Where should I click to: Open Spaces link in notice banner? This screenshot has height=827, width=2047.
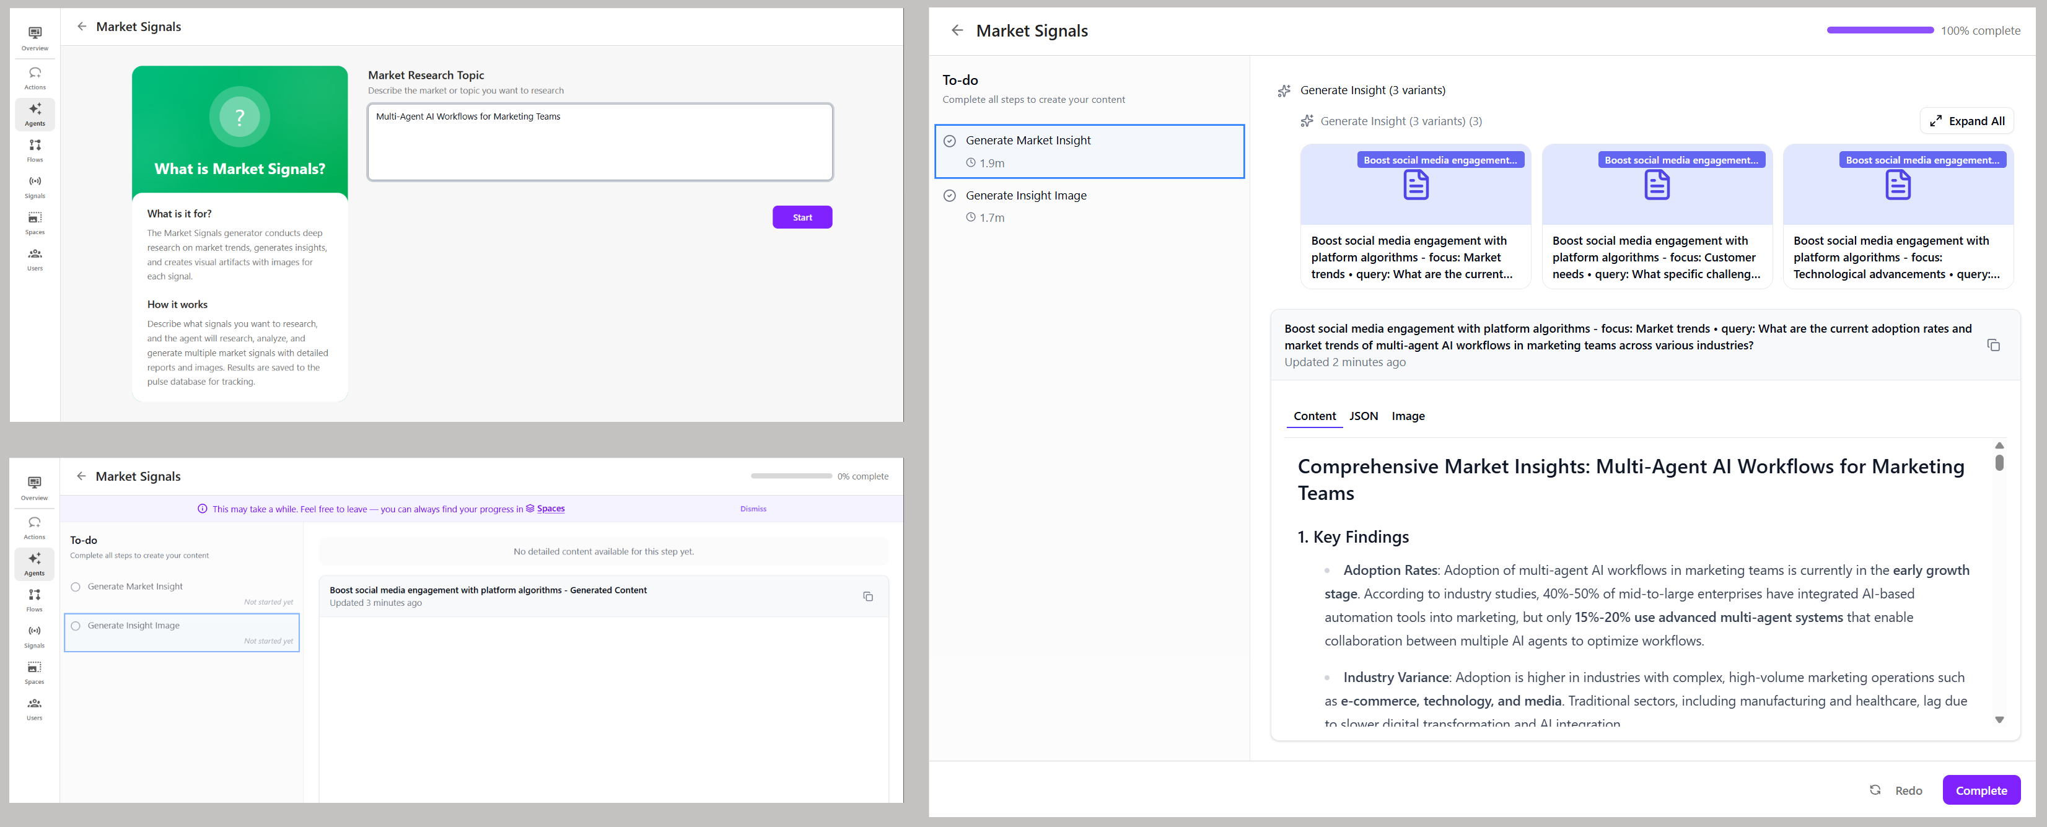coord(545,509)
